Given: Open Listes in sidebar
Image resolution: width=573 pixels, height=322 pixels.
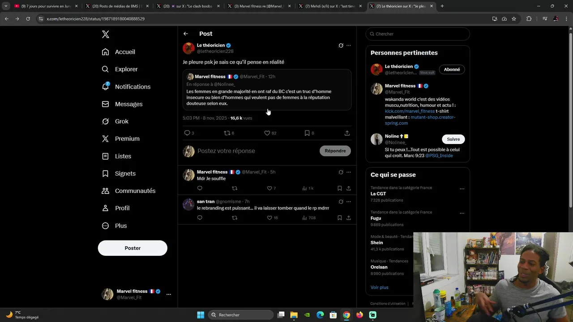Looking at the screenshot, I should 116,156.
